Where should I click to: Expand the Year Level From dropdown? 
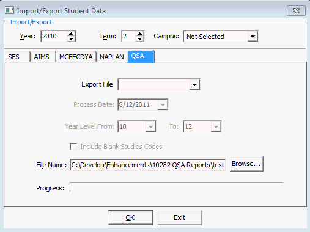click(x=150, y=126)
